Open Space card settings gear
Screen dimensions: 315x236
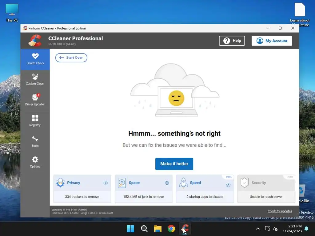pyautogui.click(x=167, y=183)
